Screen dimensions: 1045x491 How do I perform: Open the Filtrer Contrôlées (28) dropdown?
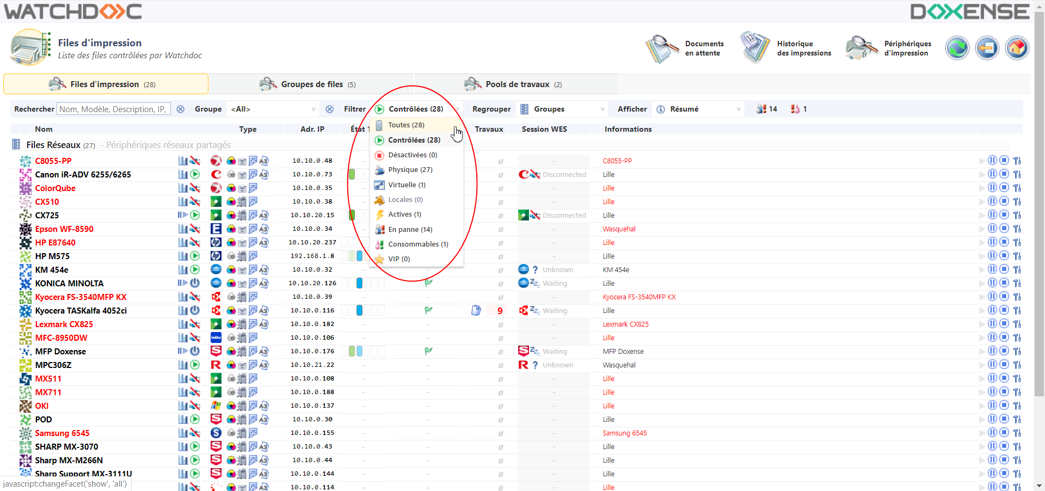click(x=417, y=109)
